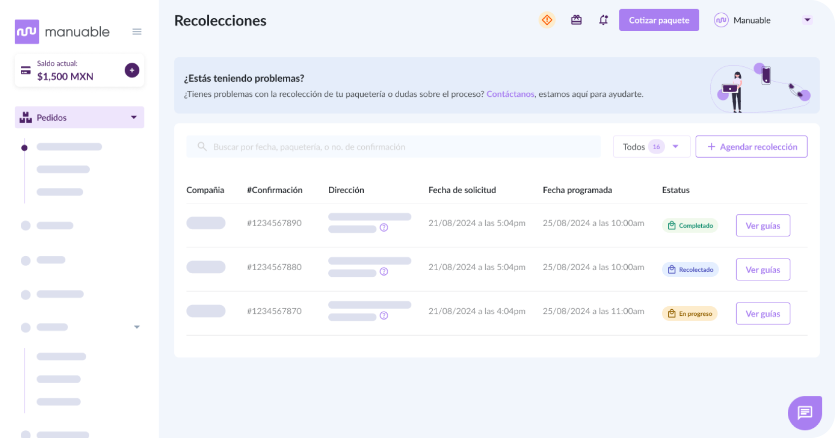Click the manuable logo
This screenshot has height=438, width=835.
(62, 31)
